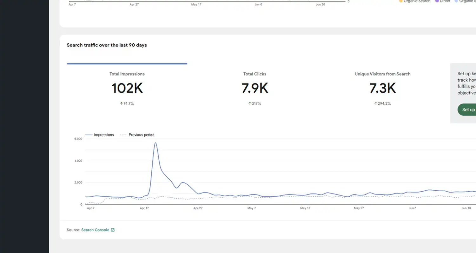Click the blue indicator bar under Total Impressions

click(x=127, y=64)
